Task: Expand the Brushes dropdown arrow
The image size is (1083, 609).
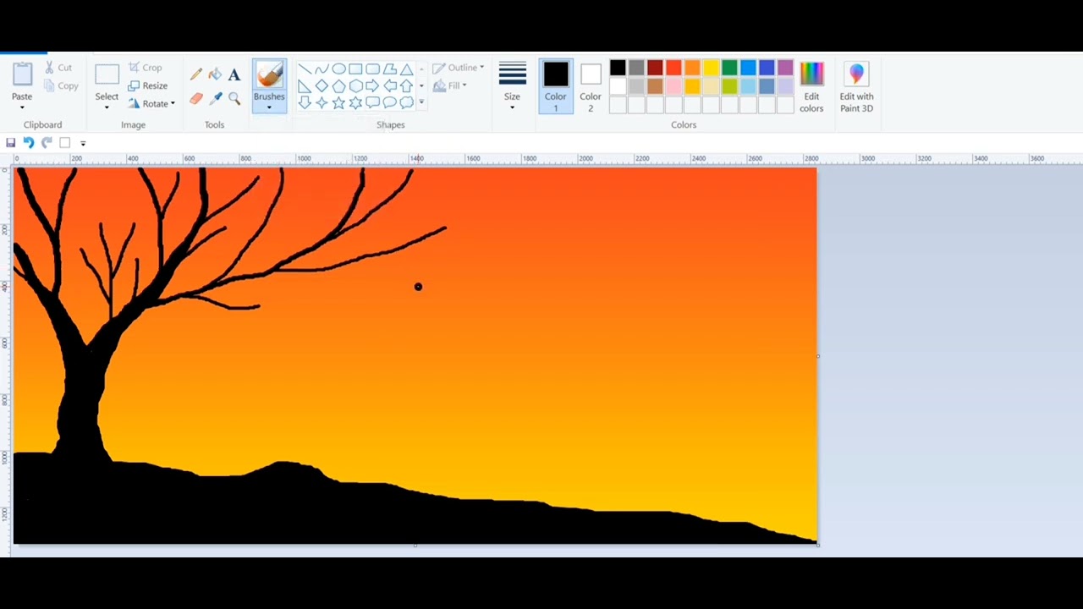Action: coord(269,107)
